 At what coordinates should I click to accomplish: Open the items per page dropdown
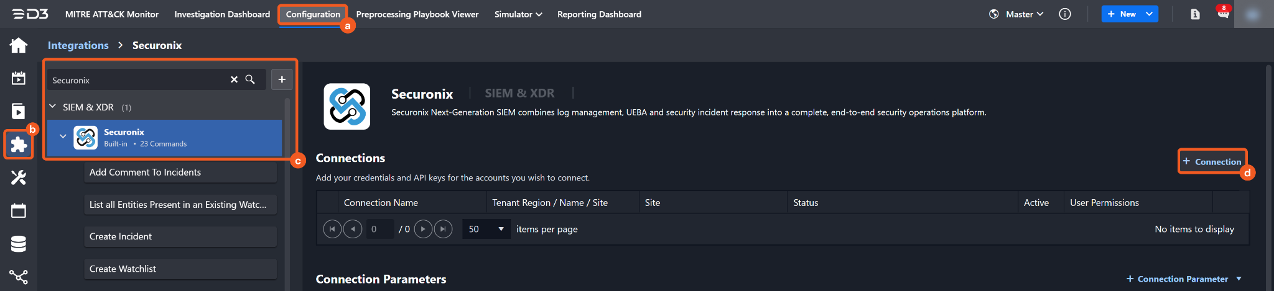486,229
